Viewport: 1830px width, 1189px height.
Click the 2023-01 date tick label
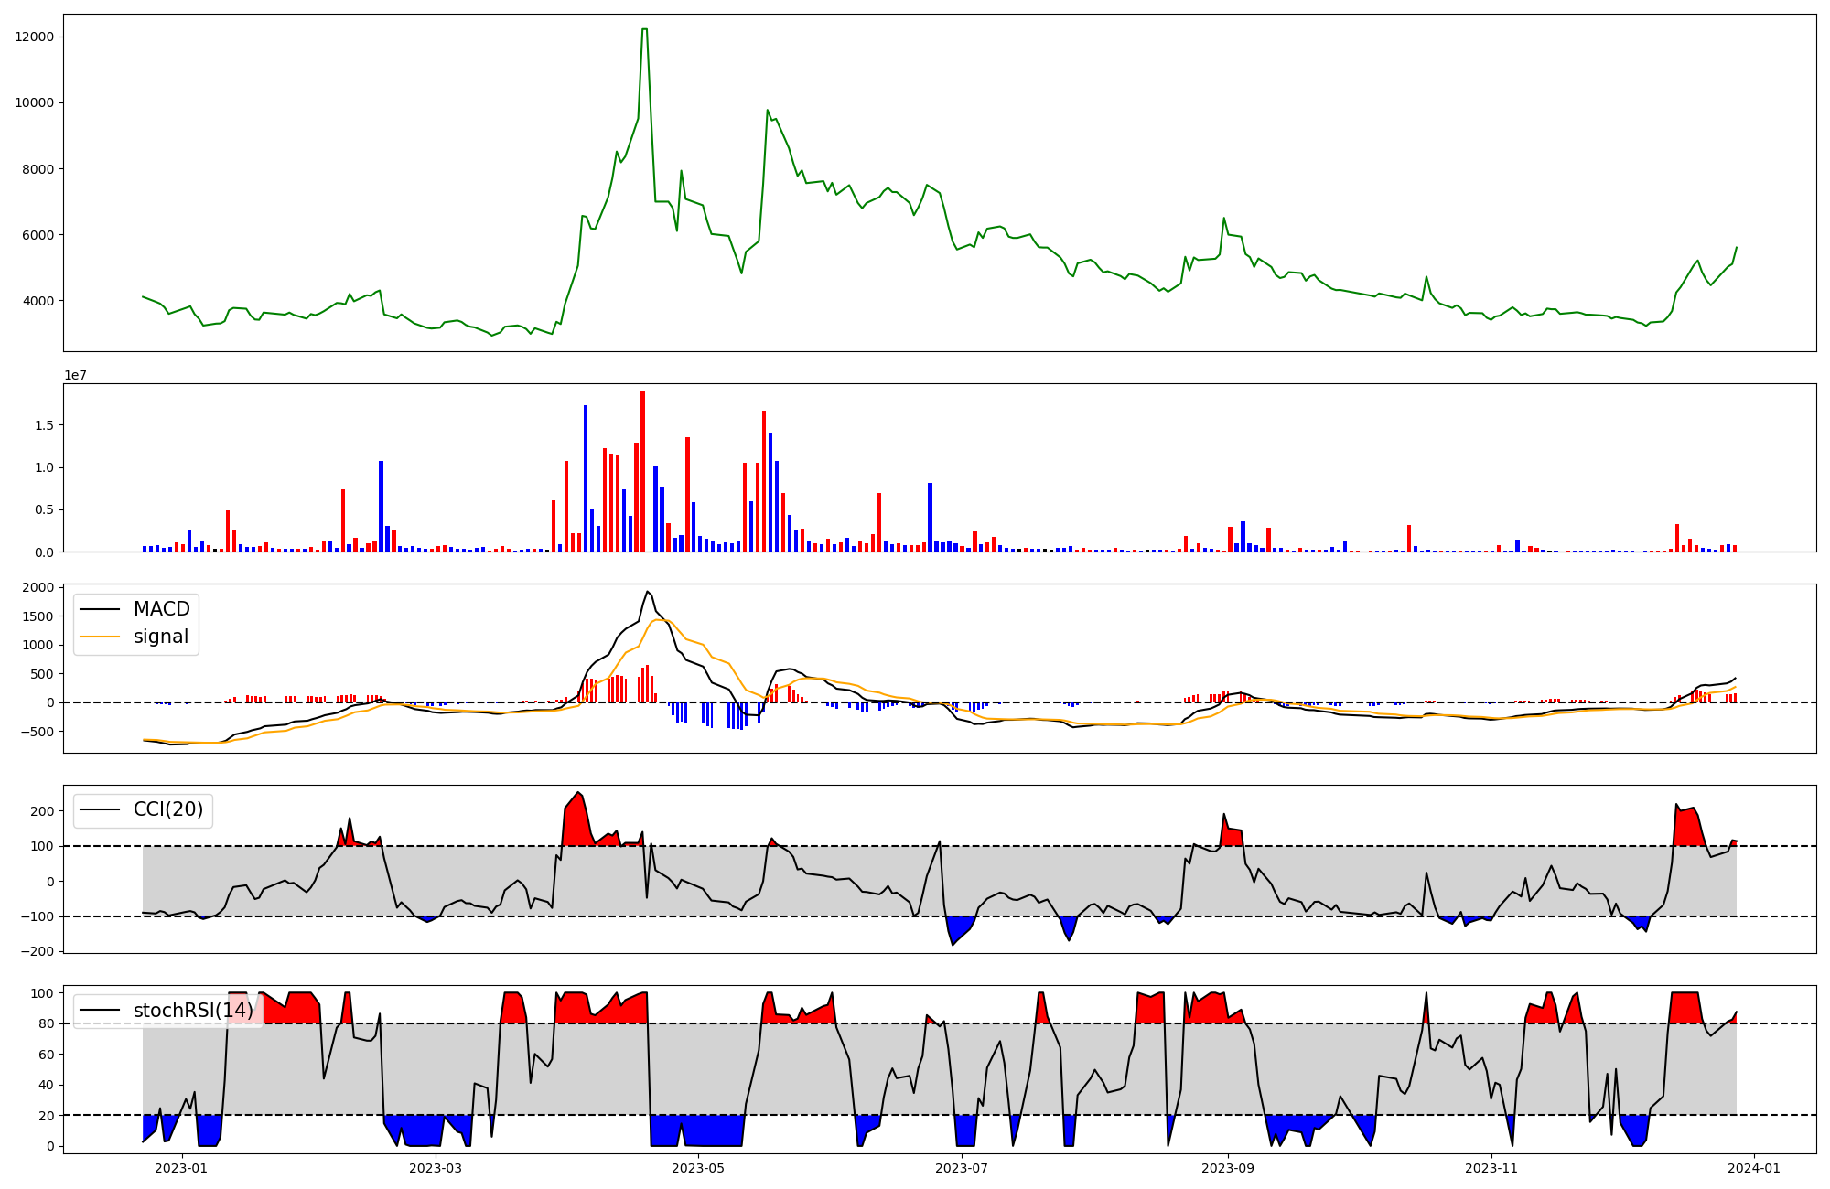[181, 1168]
